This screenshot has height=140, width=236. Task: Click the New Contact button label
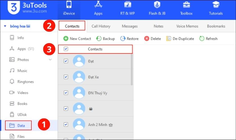coord(80,39)
